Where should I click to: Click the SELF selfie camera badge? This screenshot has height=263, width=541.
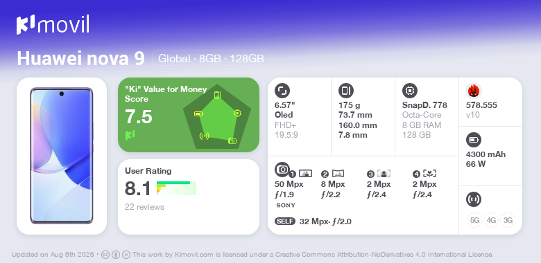coord(285,221)
